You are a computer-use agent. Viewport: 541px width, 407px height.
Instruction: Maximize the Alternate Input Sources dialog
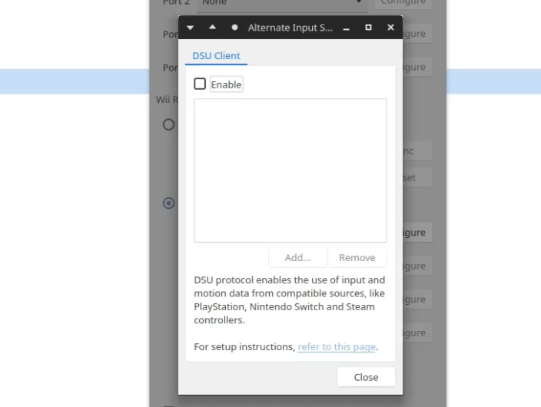[x=368, y=28]
